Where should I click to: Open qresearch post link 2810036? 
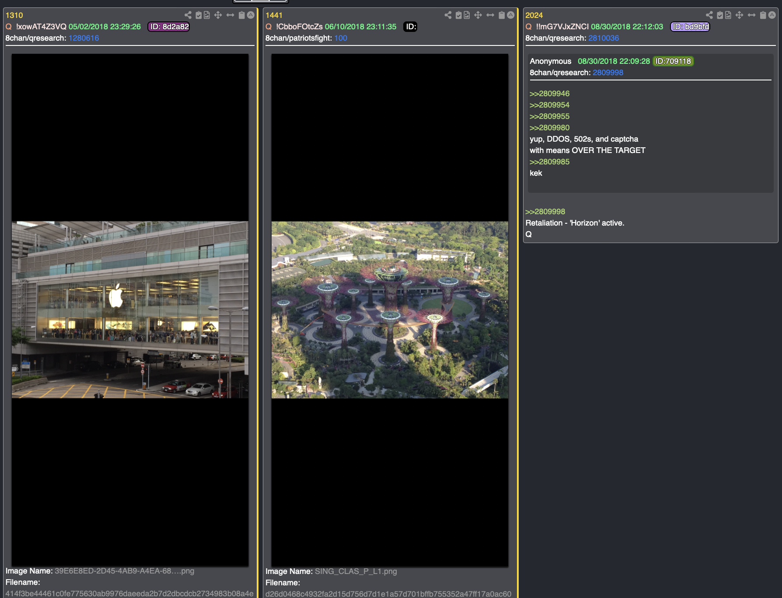coord(604,38)
